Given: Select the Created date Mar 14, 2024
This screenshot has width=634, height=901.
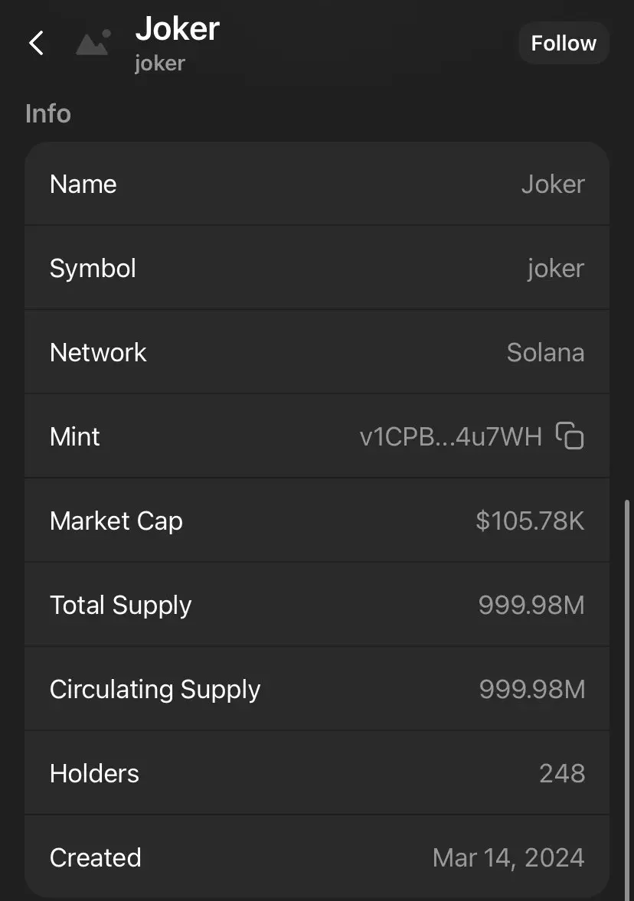Looking at the screenshot, I should pyautogui.click(x=508, y=858).
